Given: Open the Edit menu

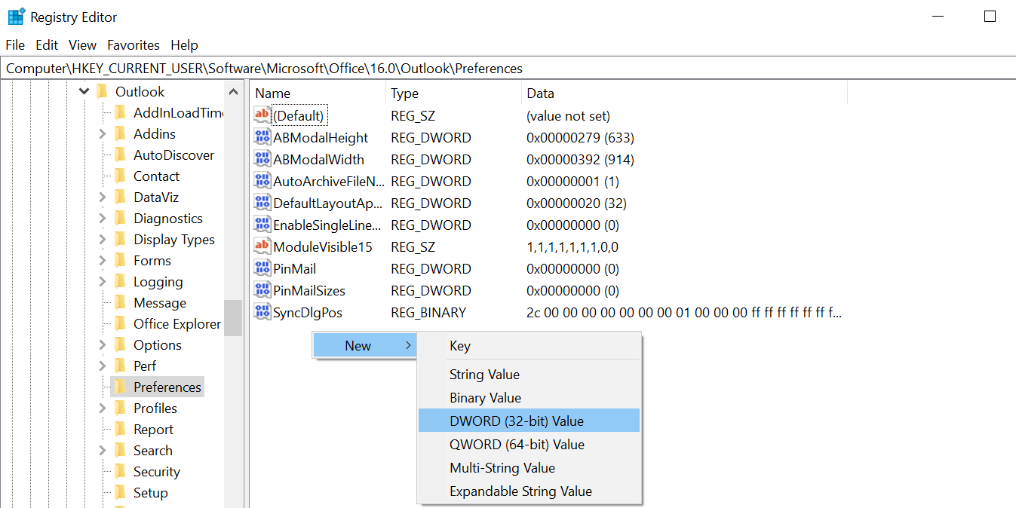Looking at the screenshot, I should pos(47,45).
